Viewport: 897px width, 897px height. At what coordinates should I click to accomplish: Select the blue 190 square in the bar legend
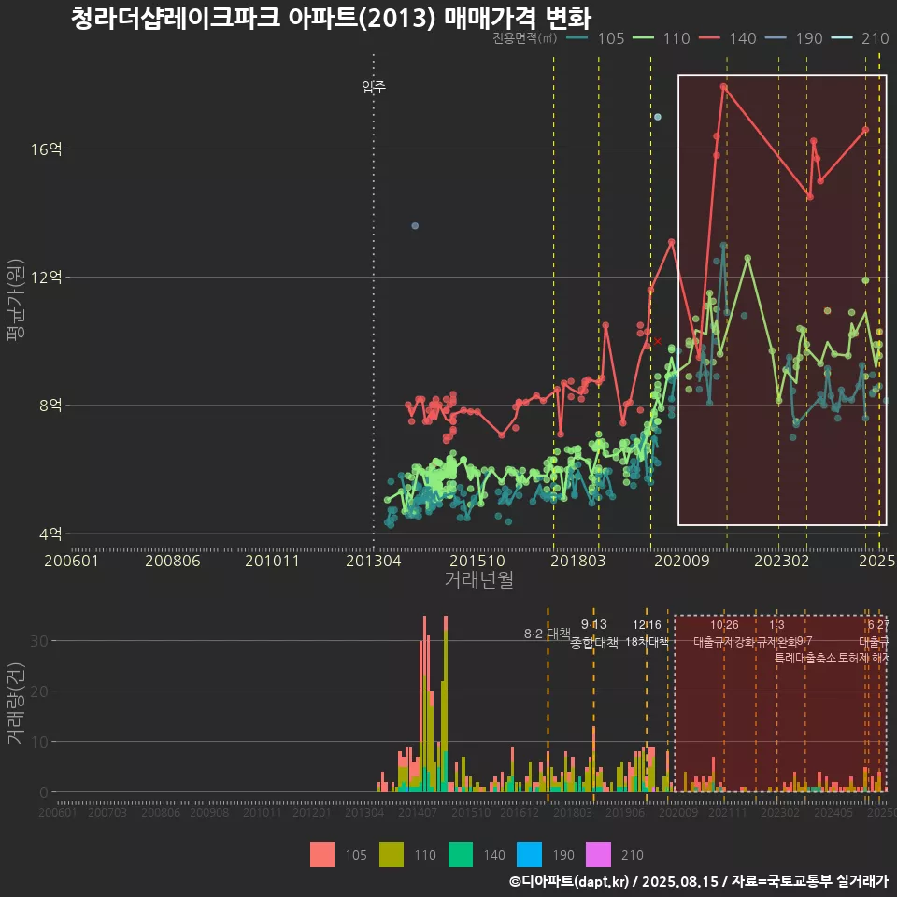click(x=529, y=855)
